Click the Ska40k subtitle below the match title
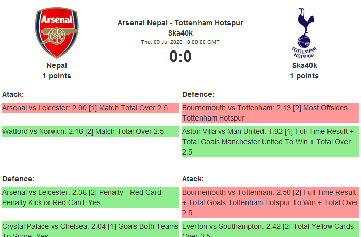This screenshot has height=237, width=361. [x=180, y=33]
